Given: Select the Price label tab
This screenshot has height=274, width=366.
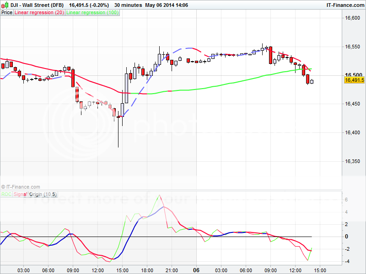Looking at the screenshot, I should point(7,13).
